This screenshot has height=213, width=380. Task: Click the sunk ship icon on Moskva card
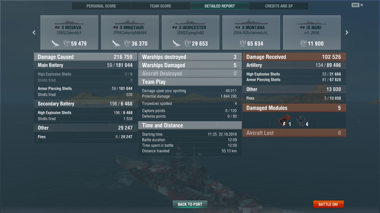(56, 43)
